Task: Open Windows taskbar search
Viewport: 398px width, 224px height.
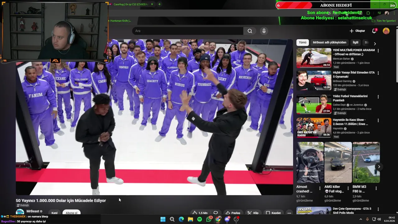Action: (172, 219)
